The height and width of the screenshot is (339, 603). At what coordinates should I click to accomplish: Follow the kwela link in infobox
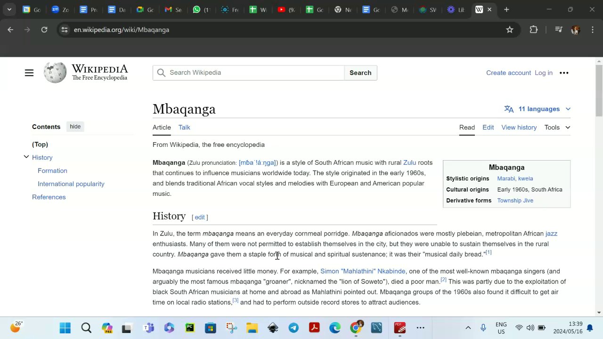(x=525, y=178)
